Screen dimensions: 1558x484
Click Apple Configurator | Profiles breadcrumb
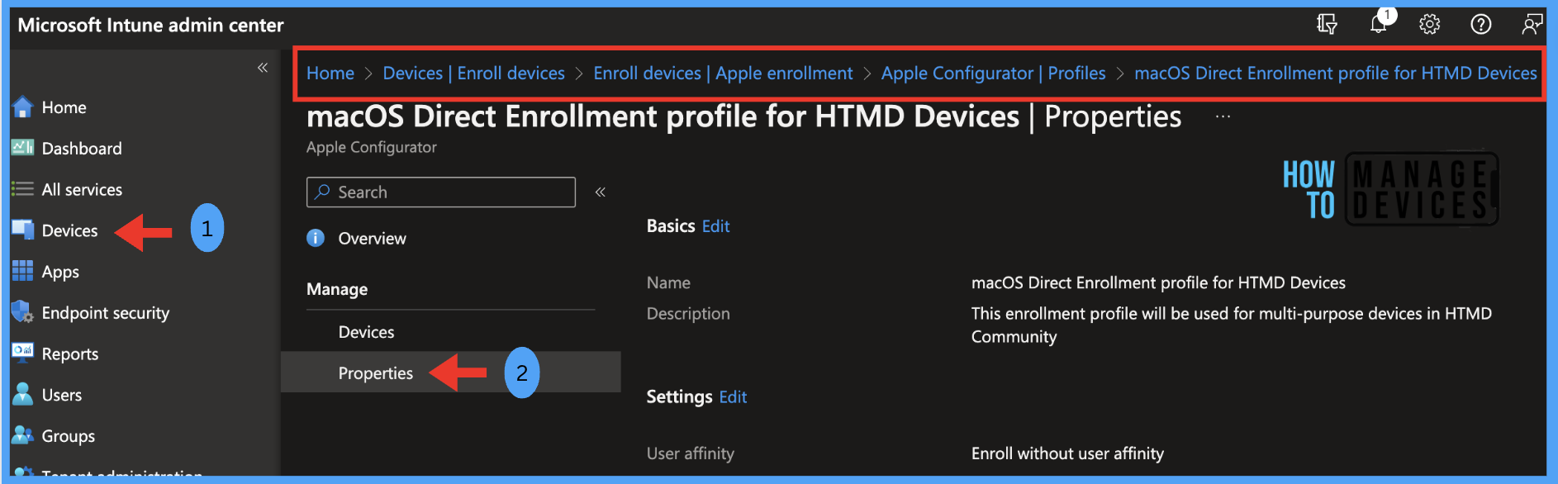pos(993,74)
